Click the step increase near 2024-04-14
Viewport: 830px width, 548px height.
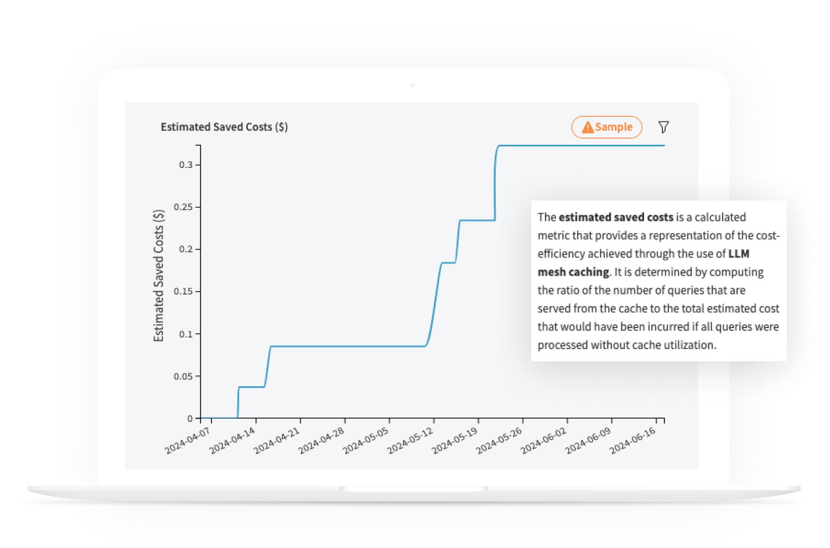point(237,403)
